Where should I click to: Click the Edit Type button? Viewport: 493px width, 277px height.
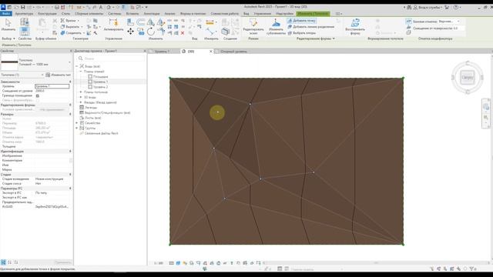point(59,75)
